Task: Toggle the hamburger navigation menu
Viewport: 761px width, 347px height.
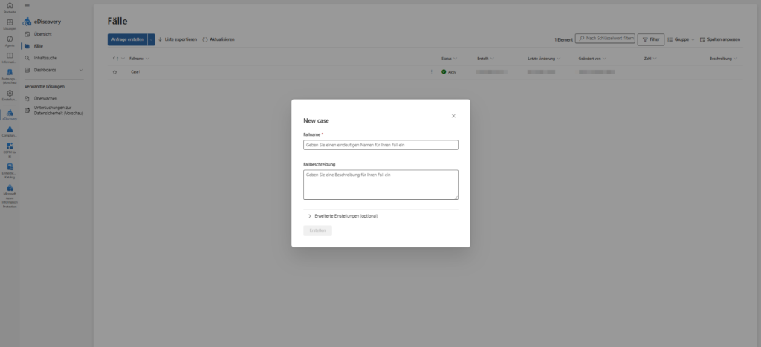Action: tap(27, 6)
